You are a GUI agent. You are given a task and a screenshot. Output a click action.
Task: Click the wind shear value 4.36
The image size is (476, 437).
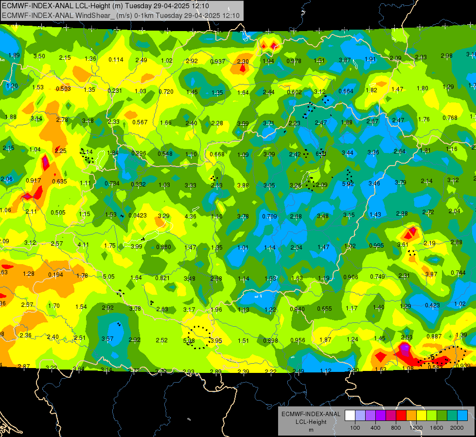click(x=190, y=216)
